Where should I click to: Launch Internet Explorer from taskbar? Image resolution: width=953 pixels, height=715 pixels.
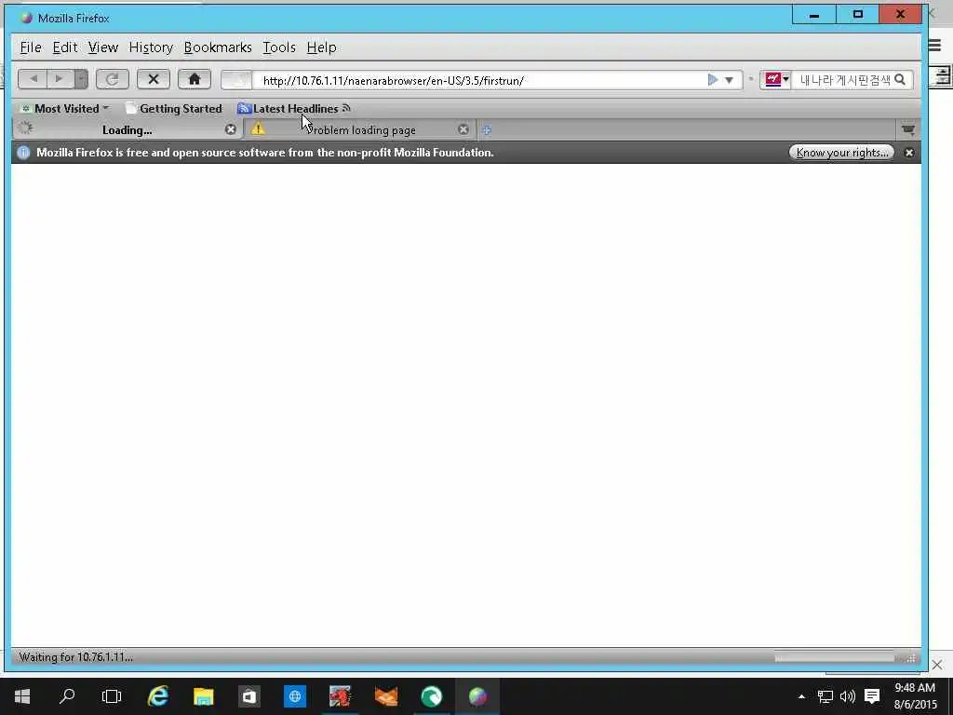click(158, 696)
